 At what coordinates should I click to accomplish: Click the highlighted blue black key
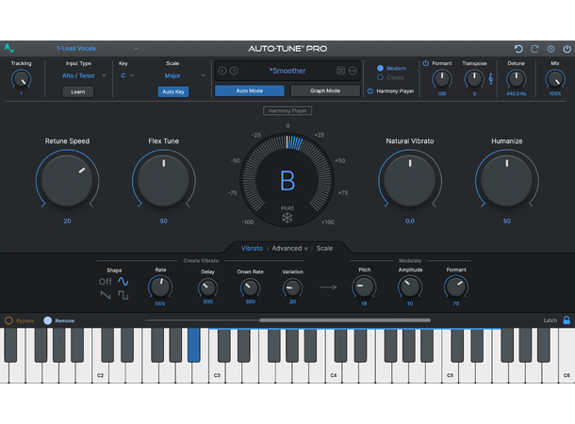tap(193, 345)
